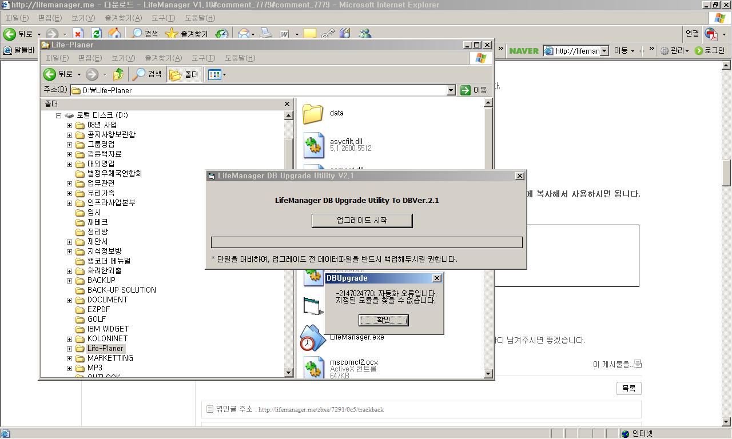Screen dimensions: 732x439
Task: Open 검색 search in the Internet Explorer toolbar
Action: pos(145,34)
